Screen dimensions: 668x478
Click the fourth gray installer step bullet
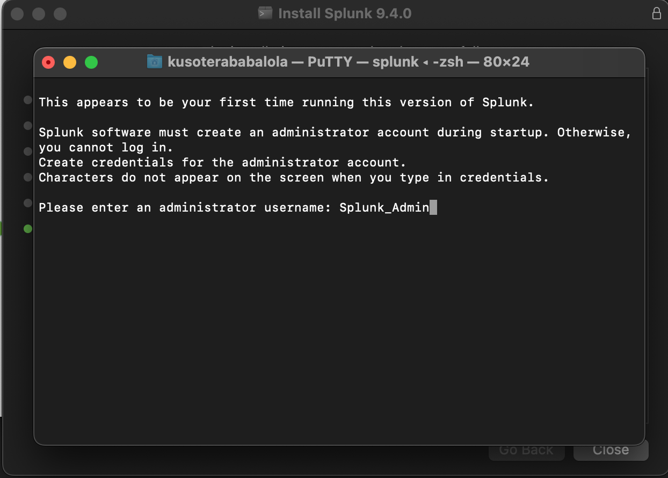click(x=28, y=177)
